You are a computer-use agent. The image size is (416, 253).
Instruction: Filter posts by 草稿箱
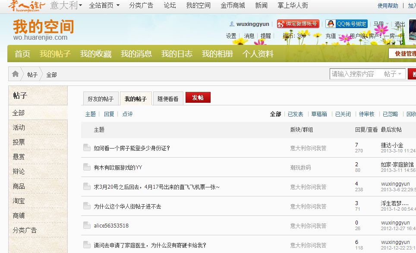[x=319, y=114]
